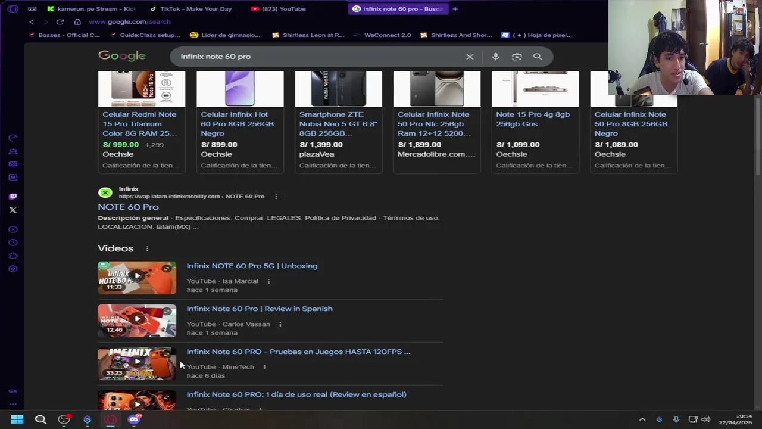This screenshot has width=762, height=429.
Task: Open Pruebas en Juegos HASTA 120FPS video
Action: [298, 352]
